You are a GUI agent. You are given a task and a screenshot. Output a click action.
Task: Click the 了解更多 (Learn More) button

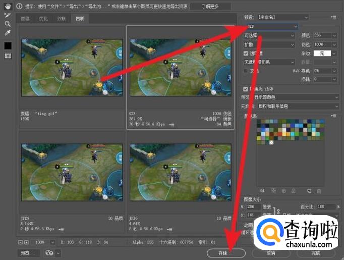coord(210,7)
